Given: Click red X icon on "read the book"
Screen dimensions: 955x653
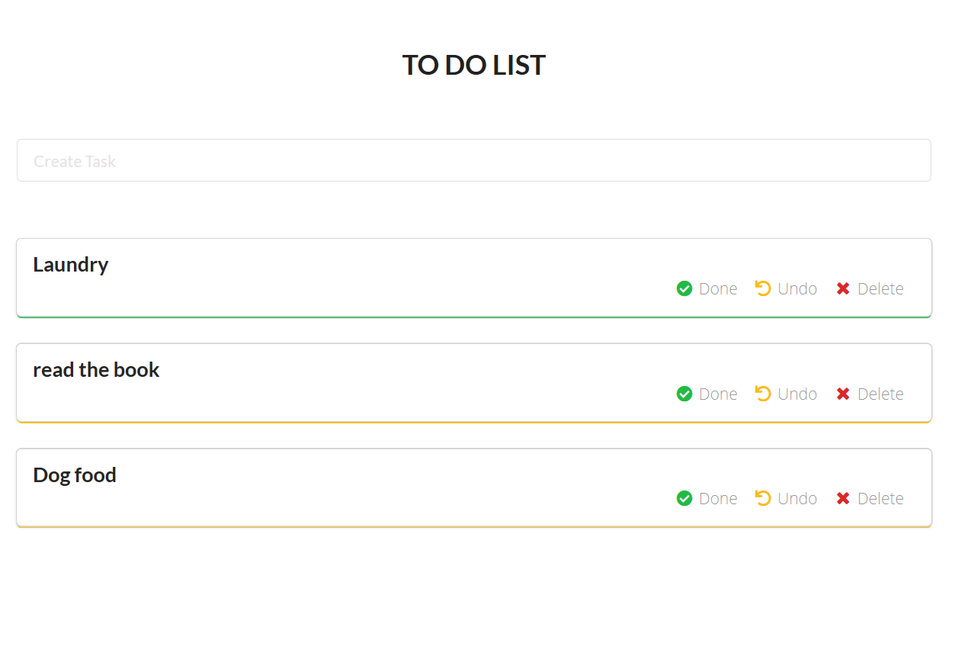Looking at the screenshot, I should coord(842,394).
